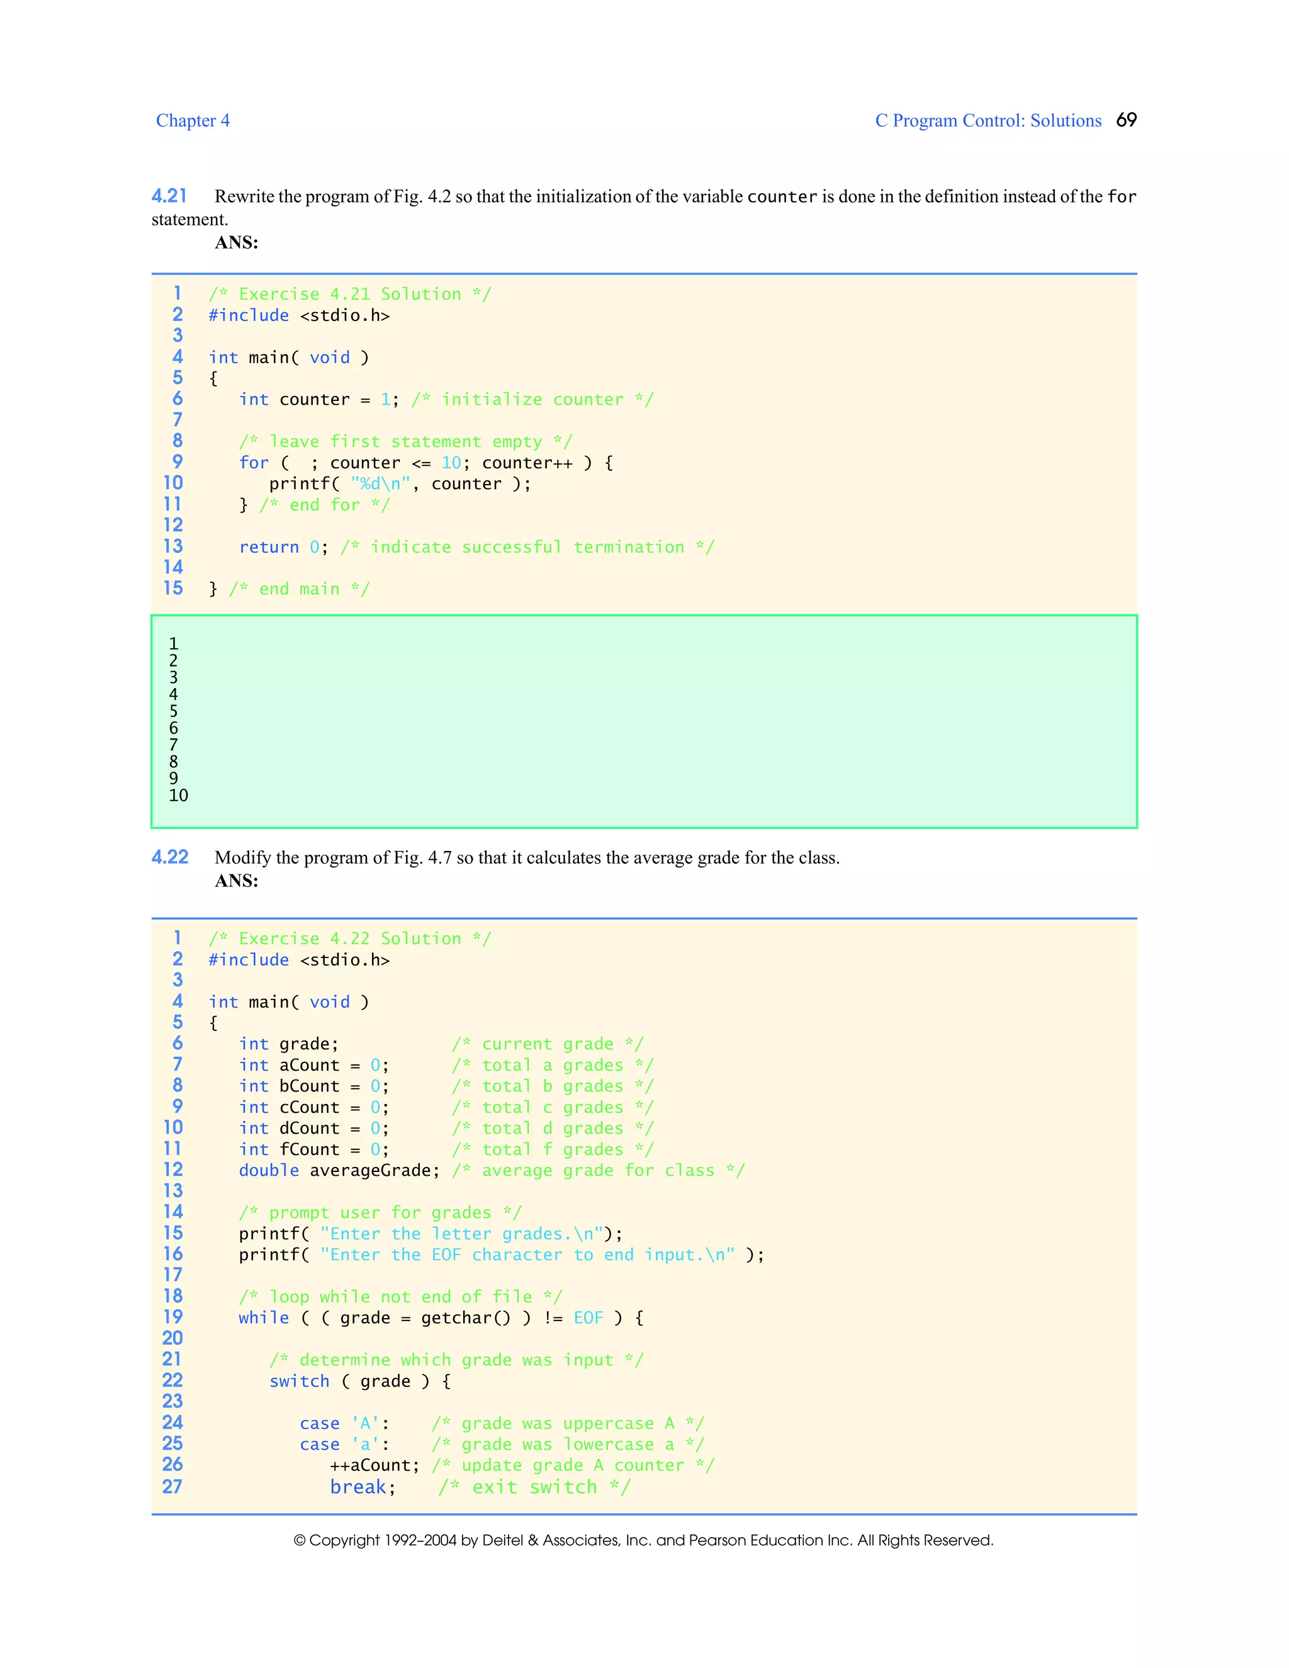Click the '#include <stdio.h>' line in 4.21
1289x1668 pixels.
pos(298,315)
